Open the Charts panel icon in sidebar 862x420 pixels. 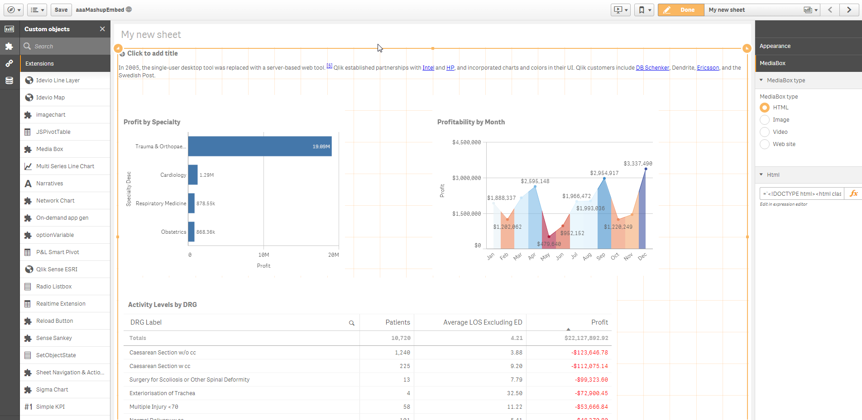pyautogui.click(x=9, y=29)
